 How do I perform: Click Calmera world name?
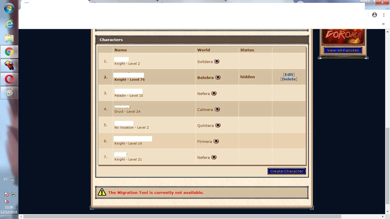coord(205,109)
